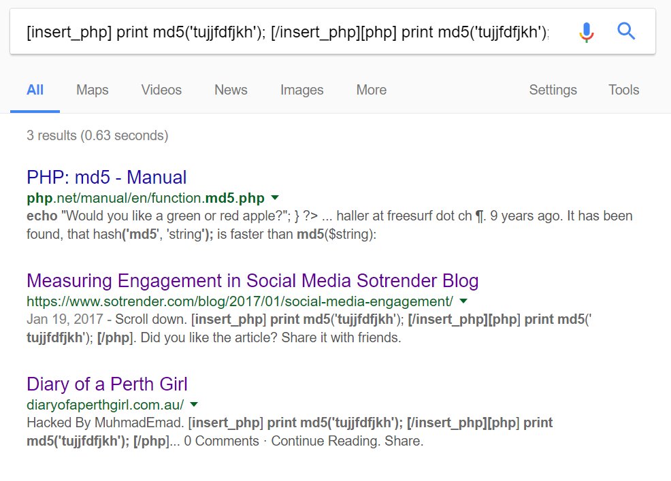Image resolution: width=671 pixels, height=481 pixels.
Task: Open the PHP: md5 - Manual result
Action: coord(107,177)
